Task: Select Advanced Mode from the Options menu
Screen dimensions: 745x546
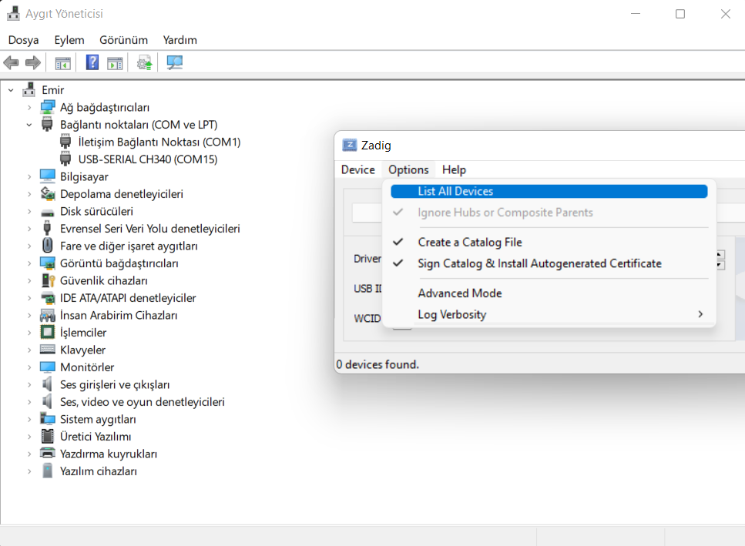Action: coord(459,293)
